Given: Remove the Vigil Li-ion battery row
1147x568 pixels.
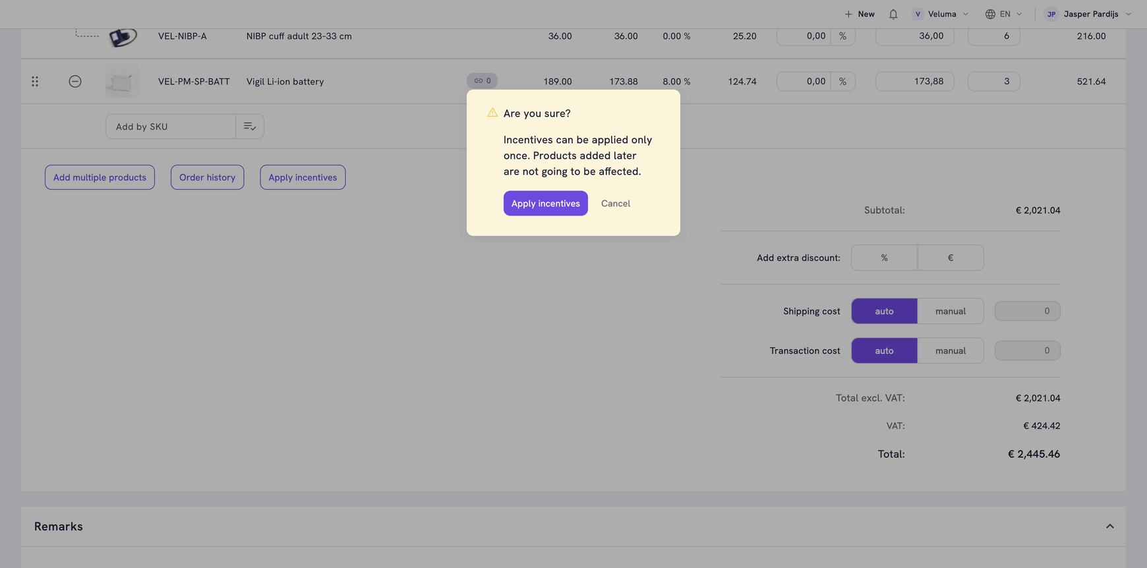Looking at the screenshot, I should 75,82.
